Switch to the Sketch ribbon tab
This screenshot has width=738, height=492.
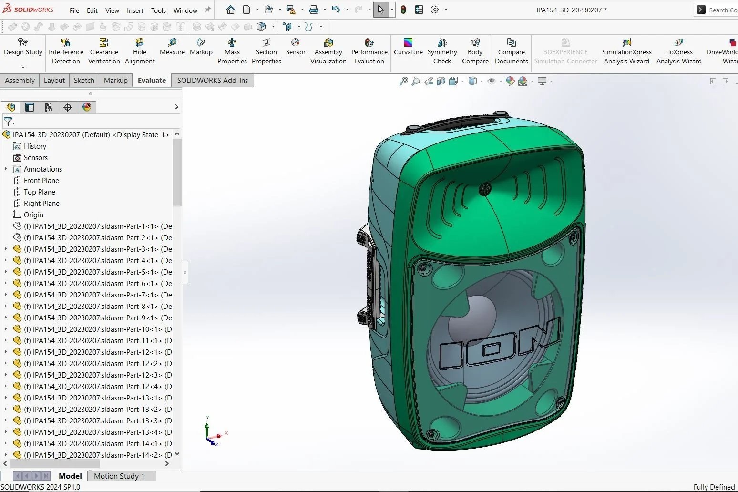(x=84, y=81)
